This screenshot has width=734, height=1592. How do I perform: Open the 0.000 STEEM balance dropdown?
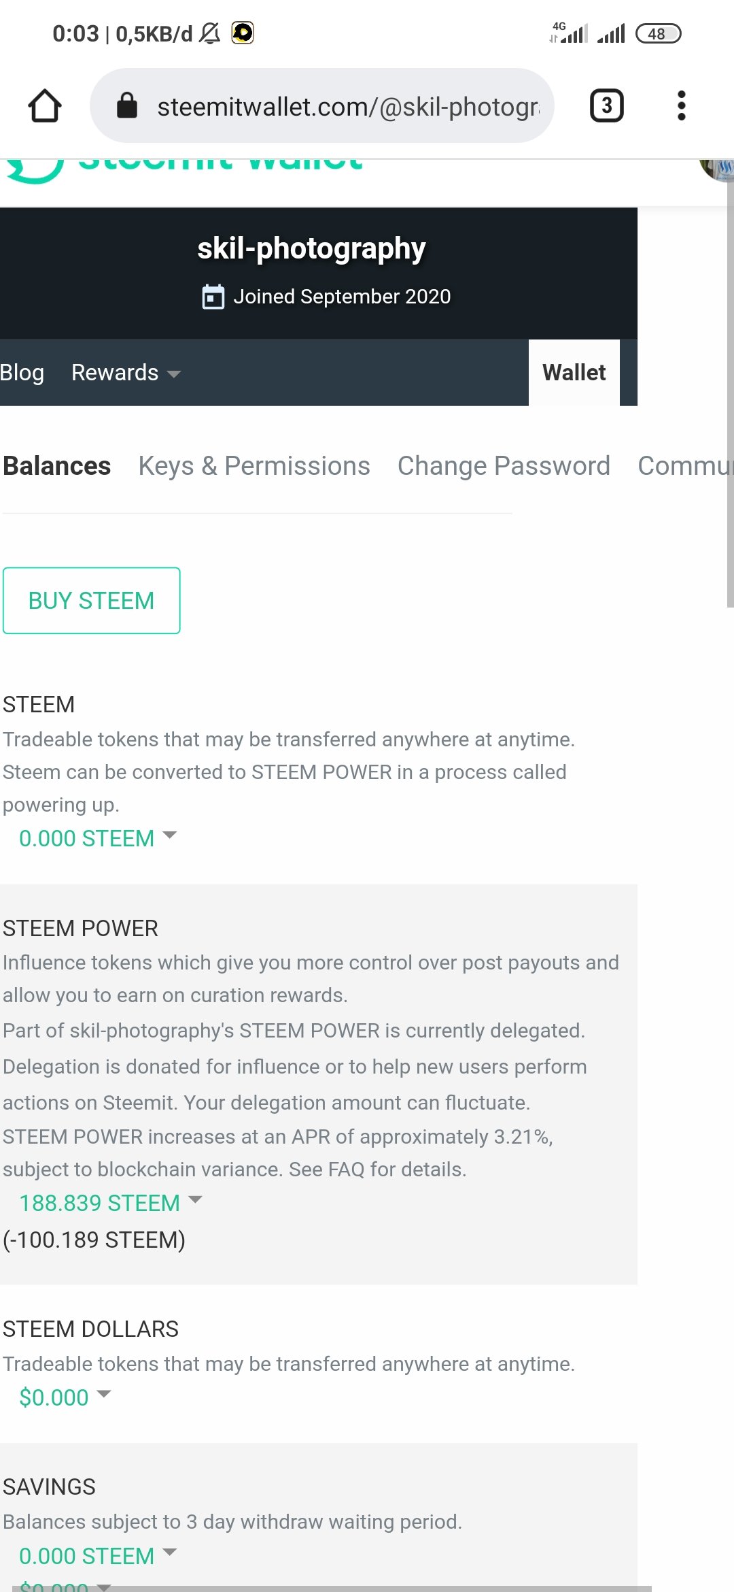pyautogui.click(x=98, y=838)
